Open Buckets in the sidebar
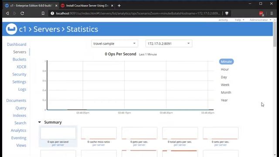The width and height of the screenshot is (279, 157). 19,59
